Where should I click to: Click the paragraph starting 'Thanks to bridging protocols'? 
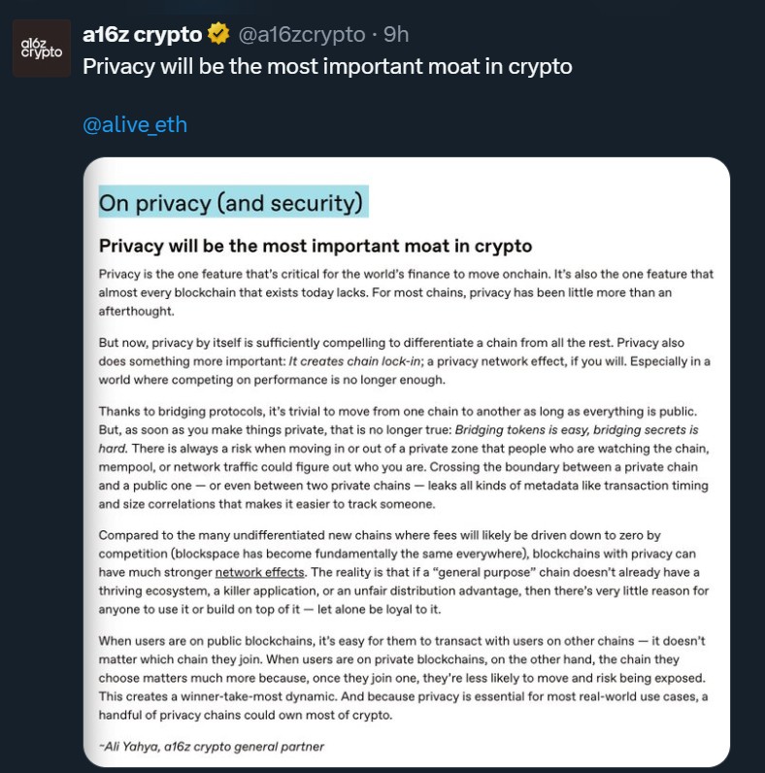click(x=406, y=456)
